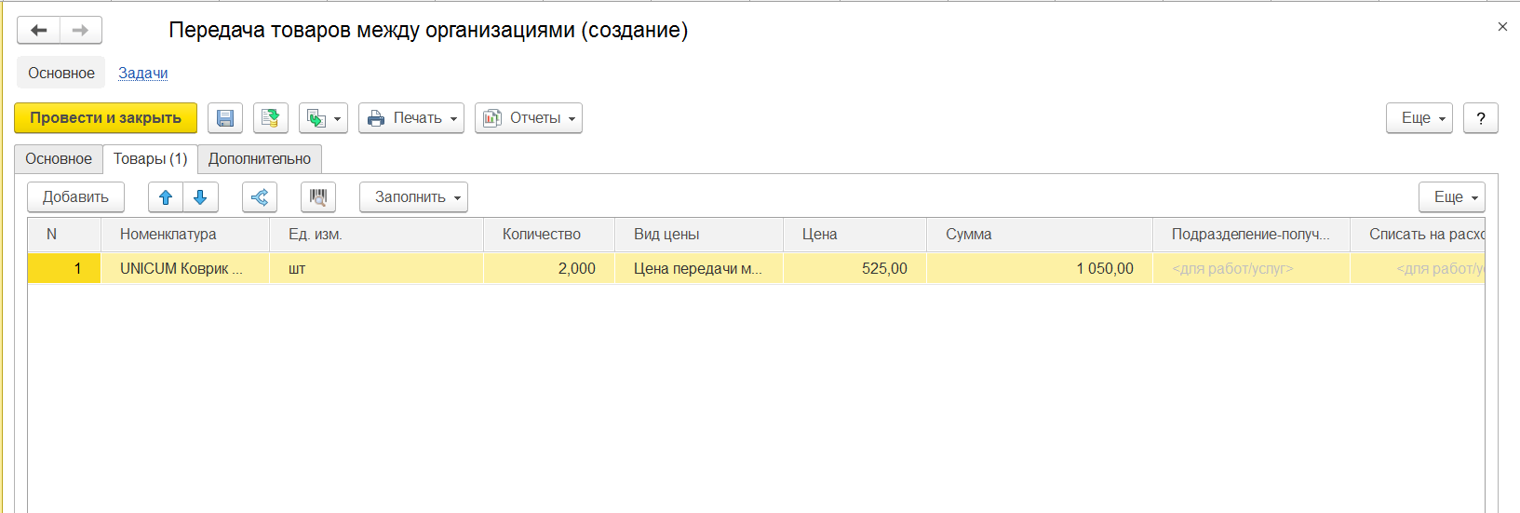Select the Количество cell with 2,000
1520x513 pixels.
tap(549, 269)
